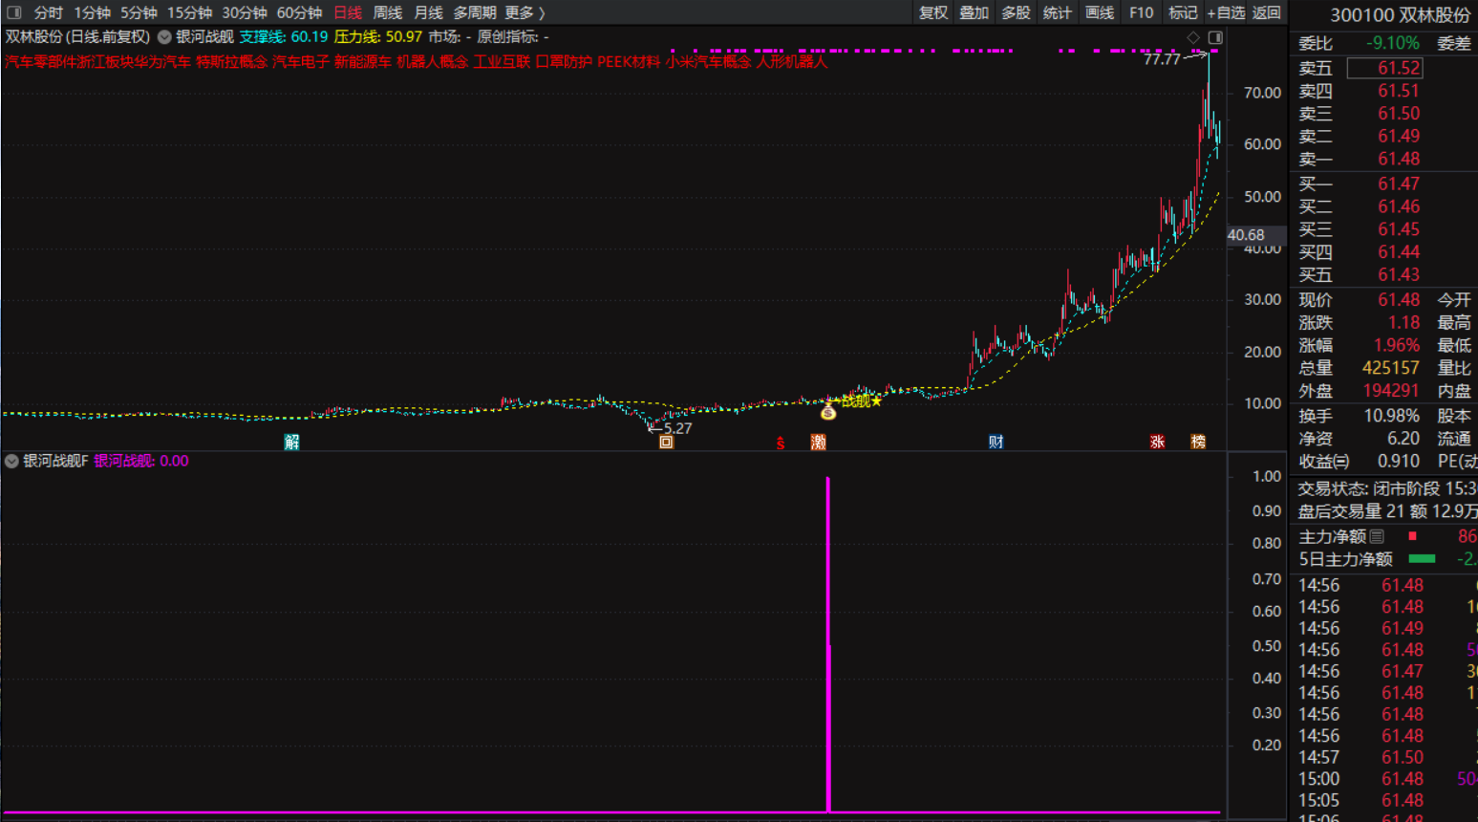Click the 榜 leaderboard marker icon
Screen dimensions: 1478x822
(x=1198, y=442)
